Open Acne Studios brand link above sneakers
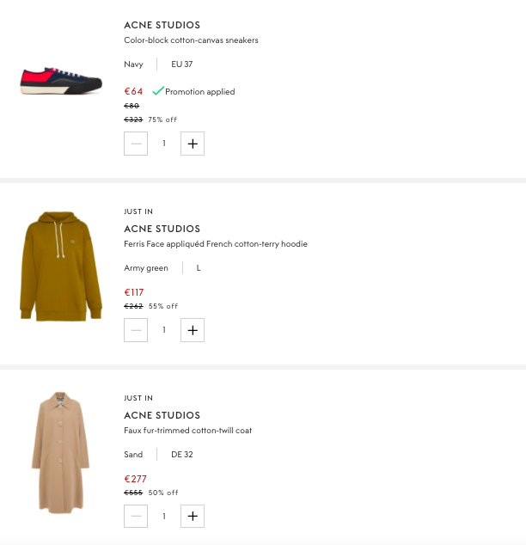This screenshot has height=545, width=526. tap(162, 25)
